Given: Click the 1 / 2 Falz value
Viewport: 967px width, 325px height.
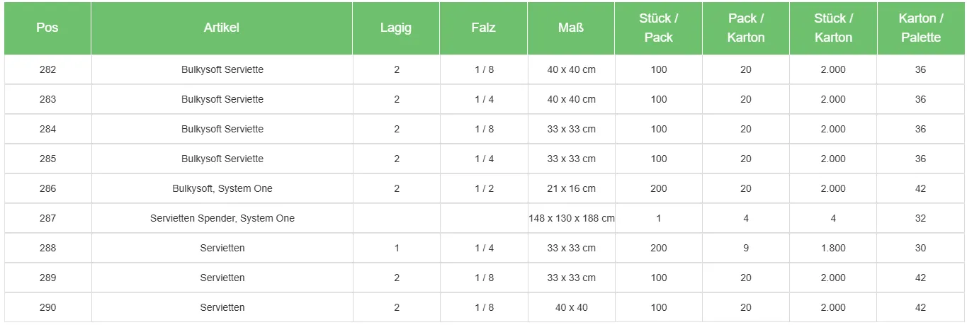Looking at the screenshot, I should click(484, 188).
